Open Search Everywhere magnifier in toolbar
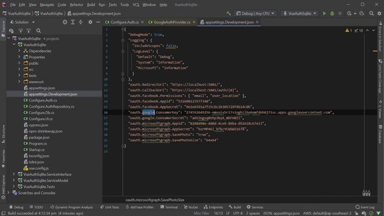The height and width of the screenshot is (216, 384). [x=371, y=13]
